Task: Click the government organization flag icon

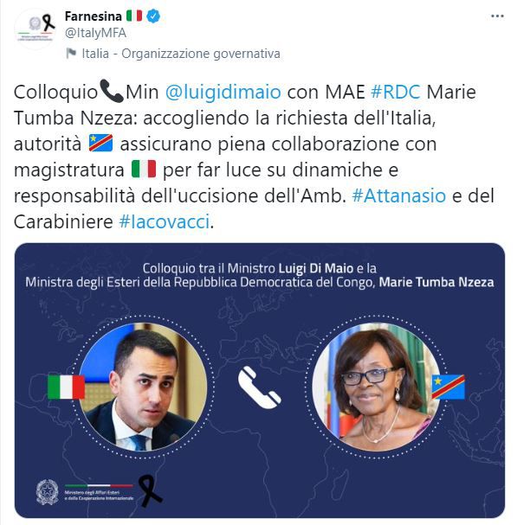Action: pos(71,54)
